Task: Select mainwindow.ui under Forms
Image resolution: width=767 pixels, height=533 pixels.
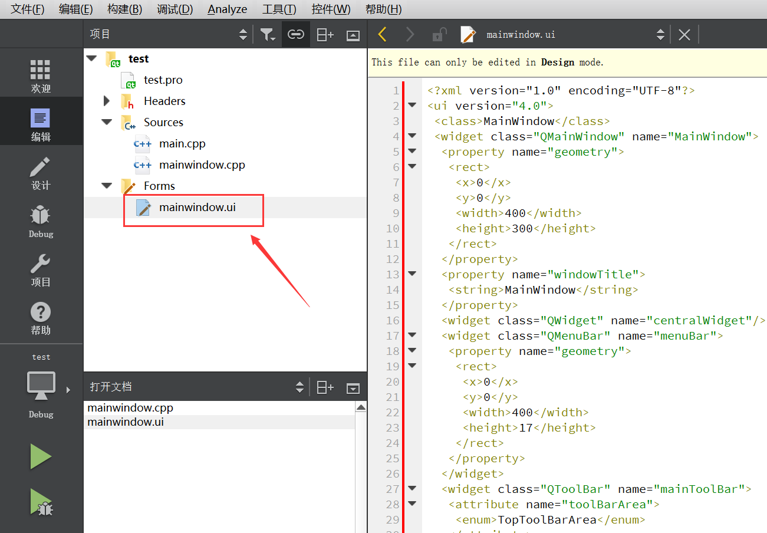Action: pyautogui.click(x=197, y=207)
